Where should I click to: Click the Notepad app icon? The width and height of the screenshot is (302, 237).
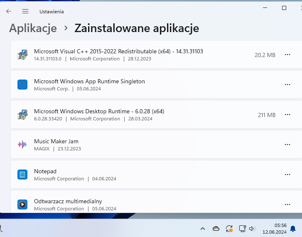pos(22,175)
